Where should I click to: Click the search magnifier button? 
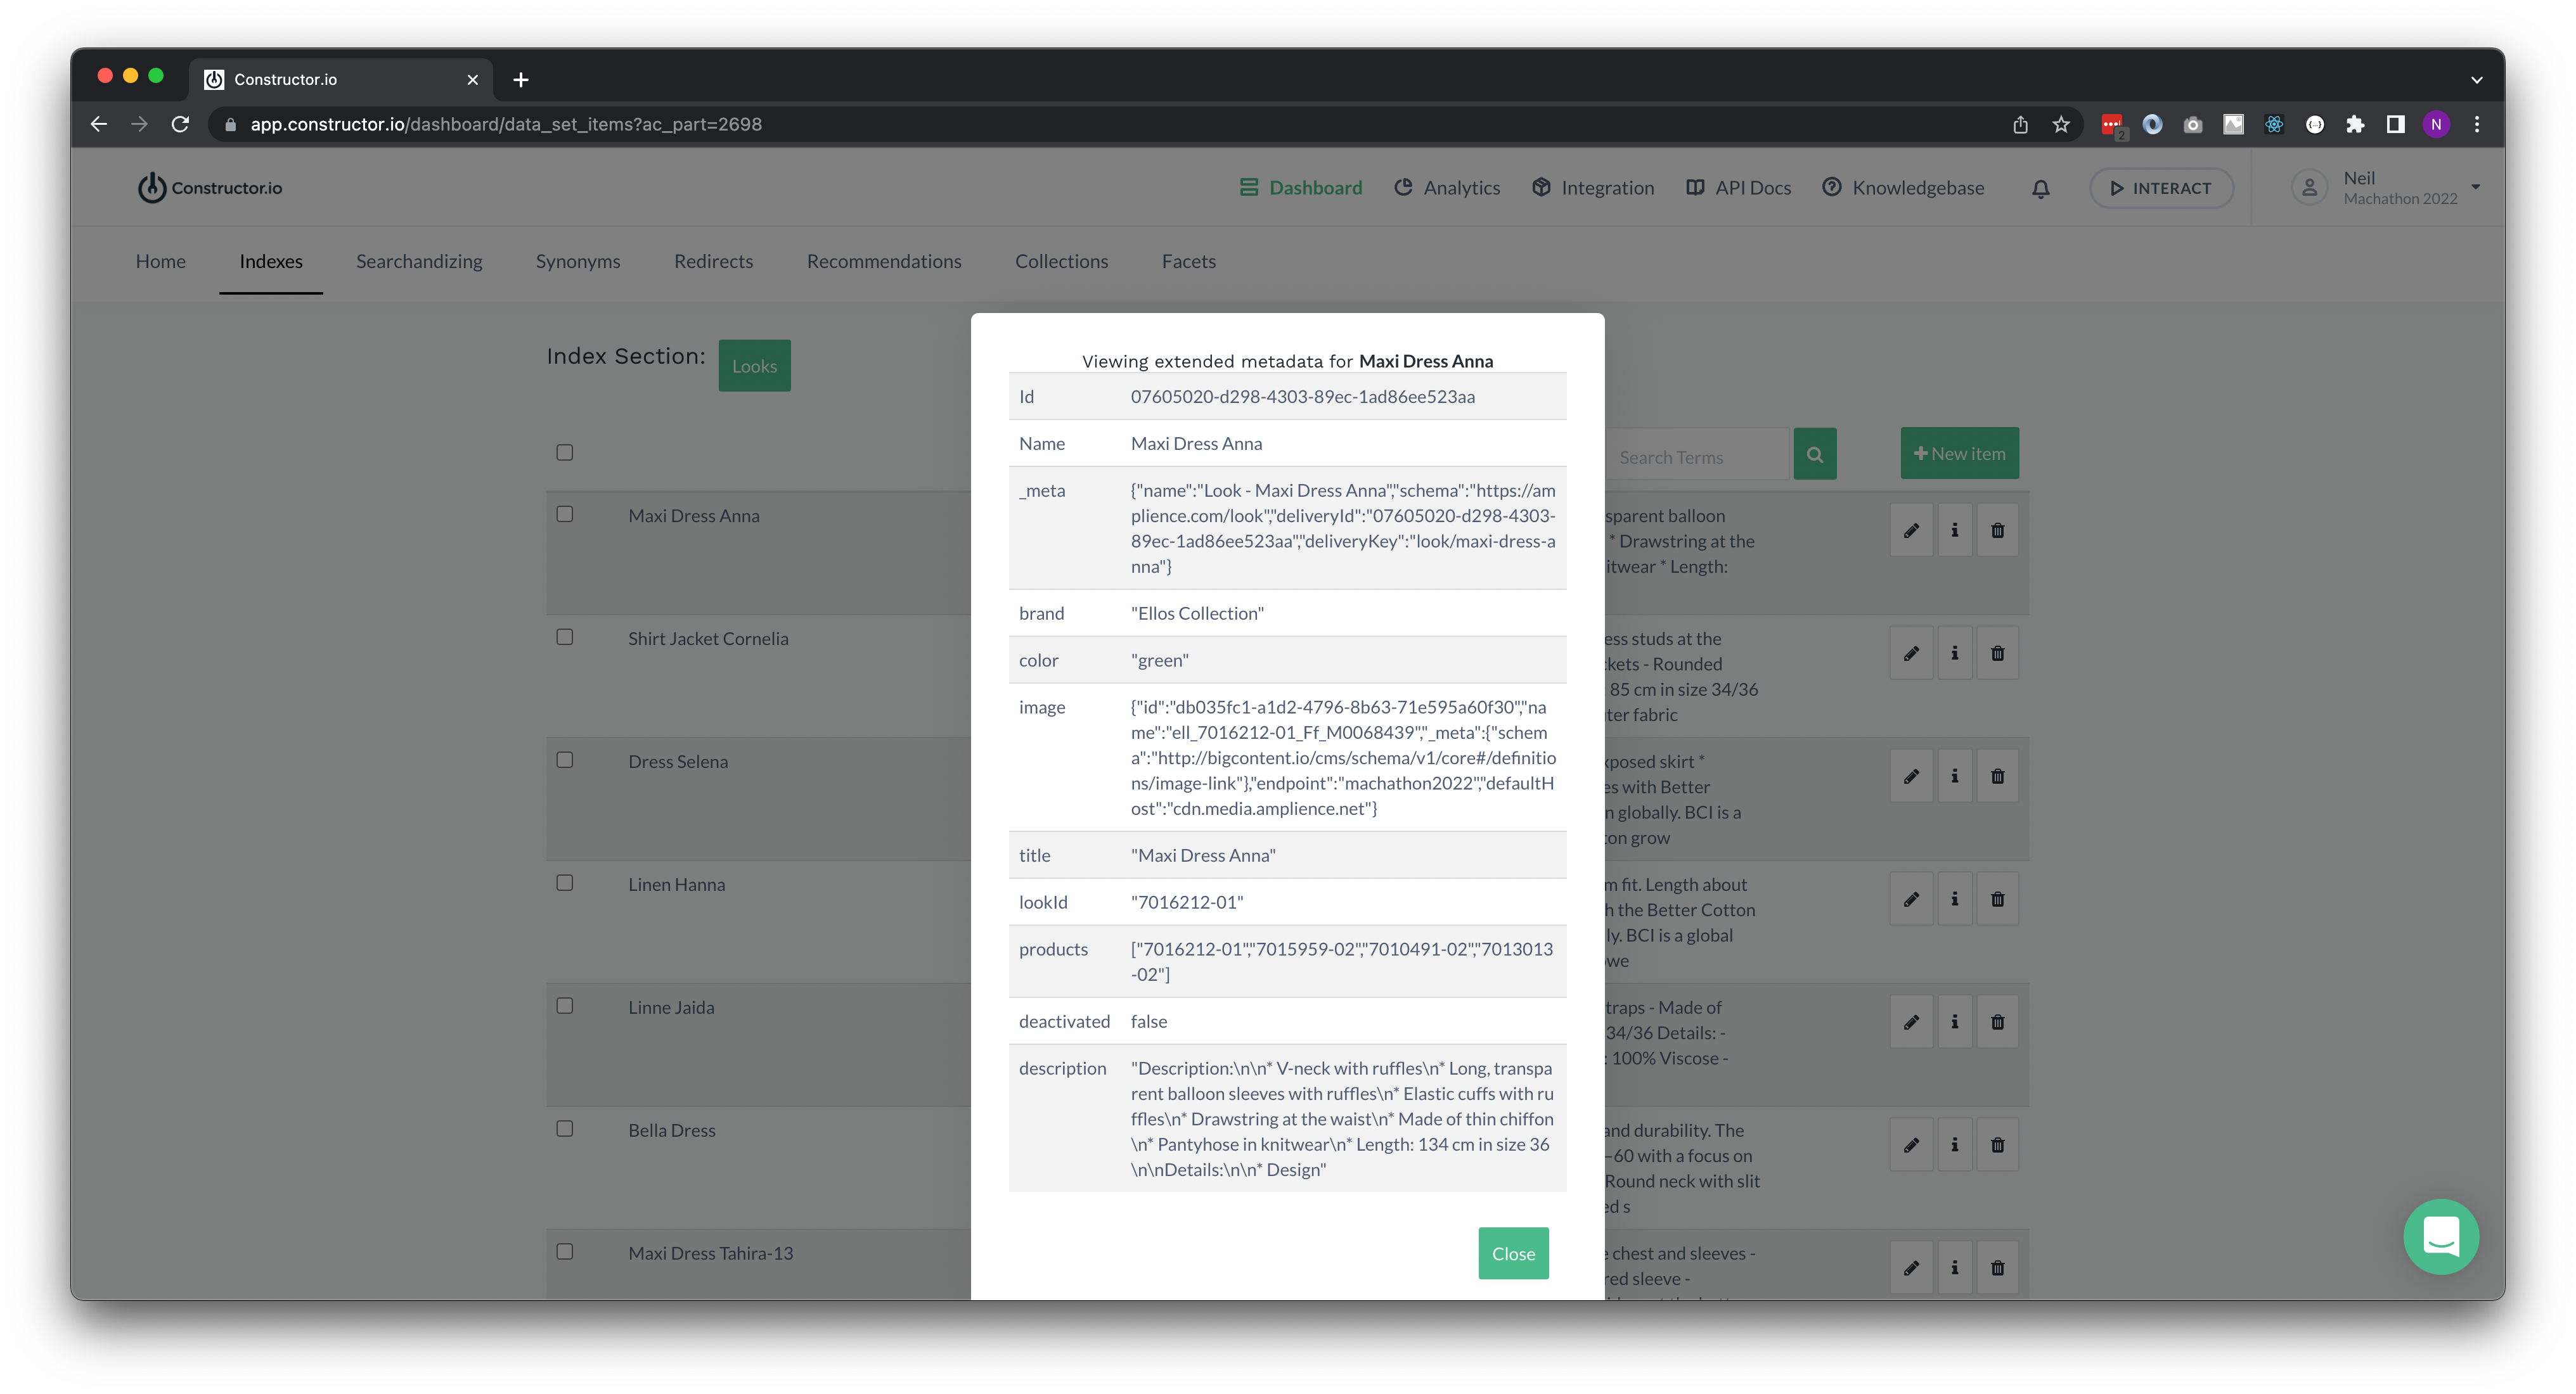coord(1815,453)
